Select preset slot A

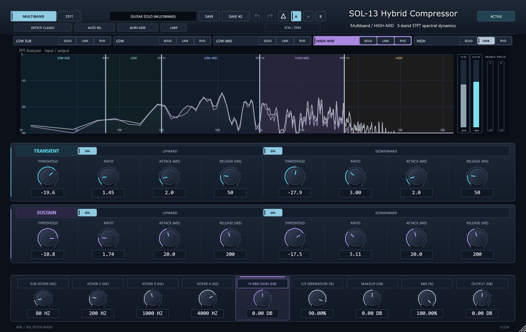[x=296, y=16]
